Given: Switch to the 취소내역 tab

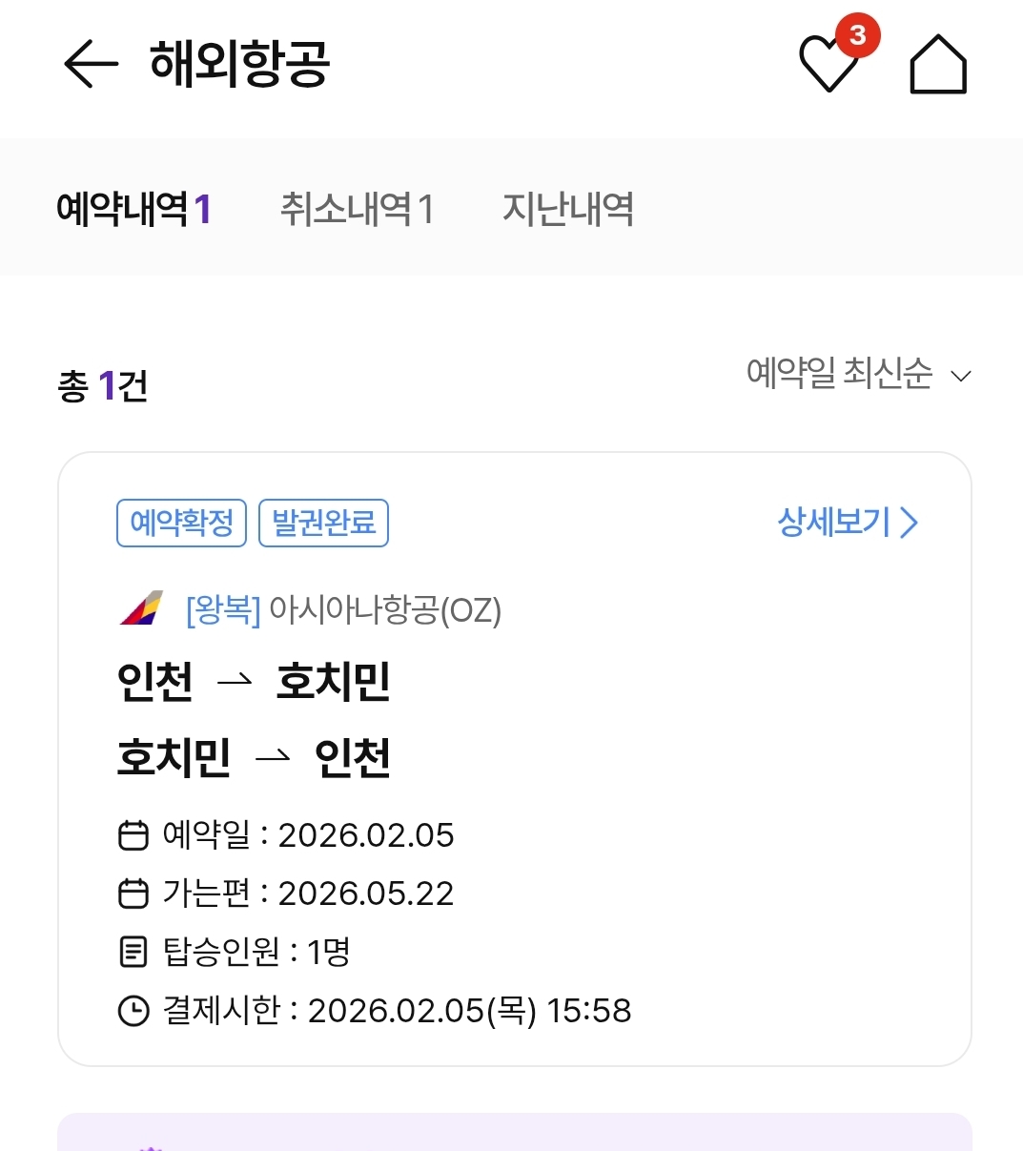Looking at the screenshot, I should (358, 209).
